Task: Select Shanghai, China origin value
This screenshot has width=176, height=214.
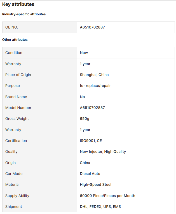Action: point(94,75)
